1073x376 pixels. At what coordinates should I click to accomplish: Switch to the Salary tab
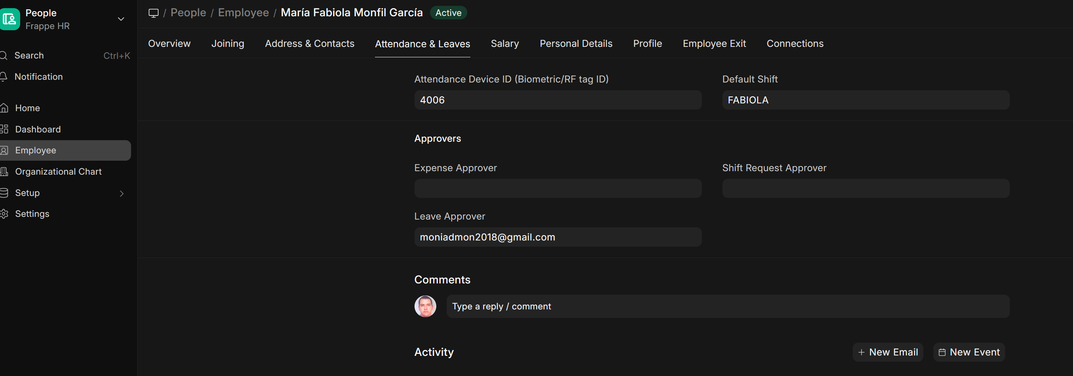[505, 43]
